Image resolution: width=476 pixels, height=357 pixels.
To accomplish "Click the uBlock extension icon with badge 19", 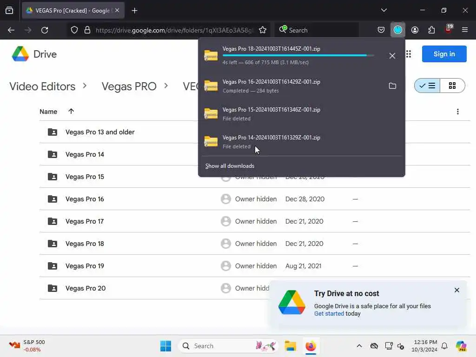I will (449, 29).
